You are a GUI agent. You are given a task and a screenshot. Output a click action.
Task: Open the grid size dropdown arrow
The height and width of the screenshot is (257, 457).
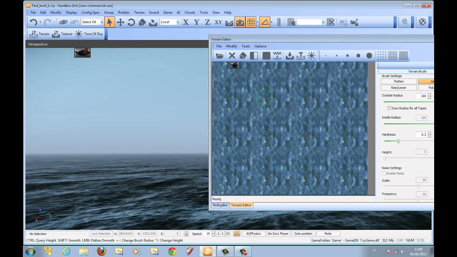[x=257, y=22]
